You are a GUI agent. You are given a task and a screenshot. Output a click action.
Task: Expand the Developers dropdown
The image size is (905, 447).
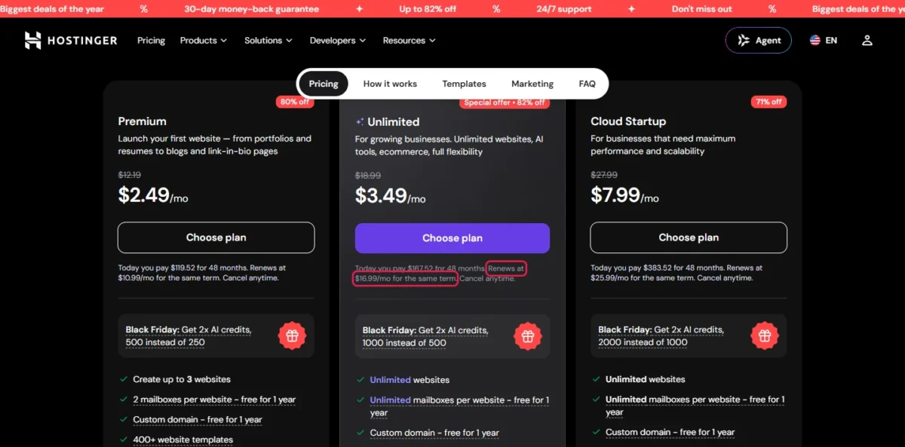(338, 41)
